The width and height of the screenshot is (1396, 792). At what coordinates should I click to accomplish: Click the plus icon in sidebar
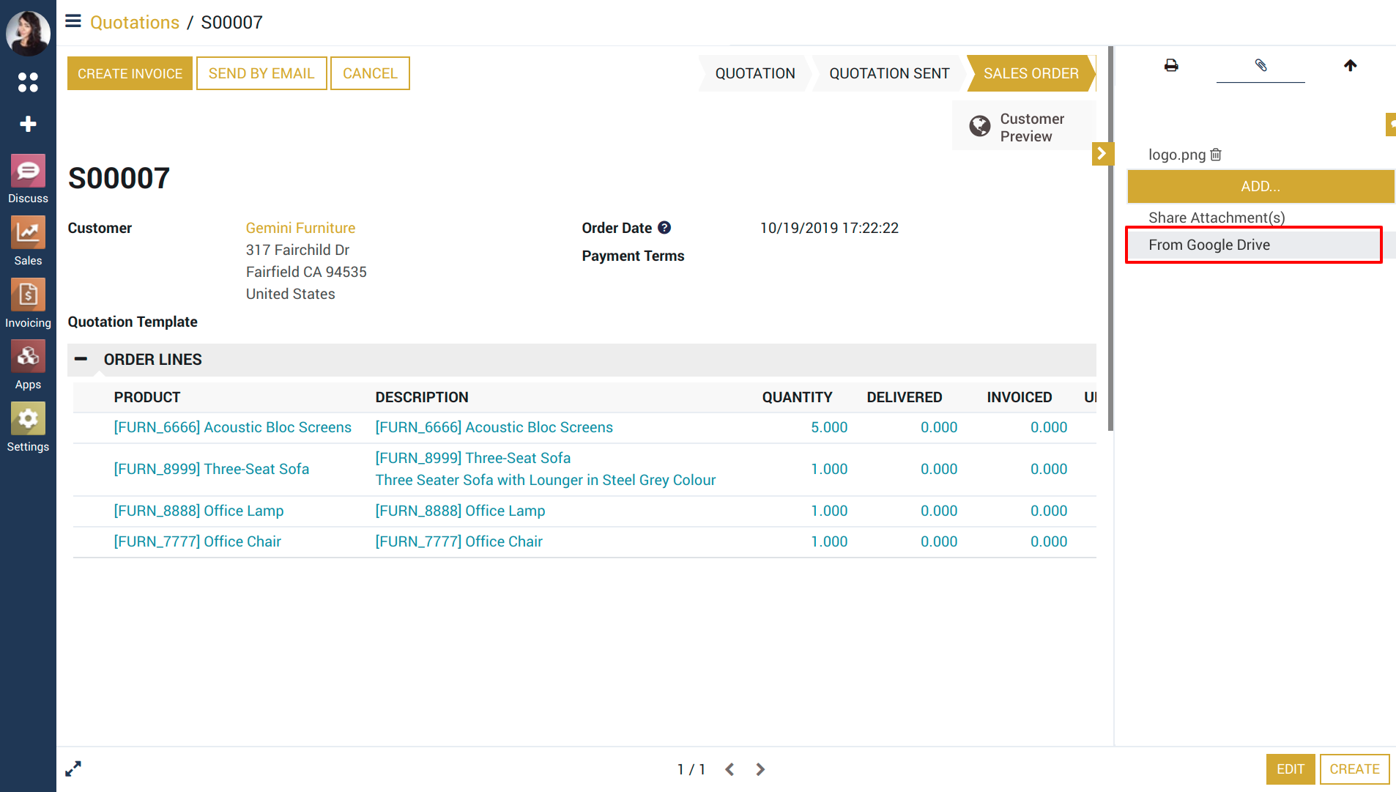28,124
